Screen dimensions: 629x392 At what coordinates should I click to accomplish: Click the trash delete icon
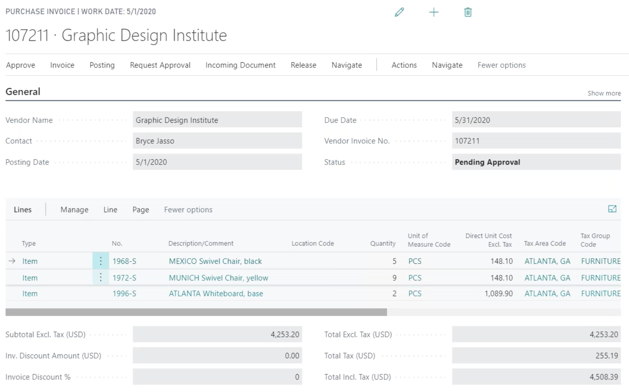468,12
